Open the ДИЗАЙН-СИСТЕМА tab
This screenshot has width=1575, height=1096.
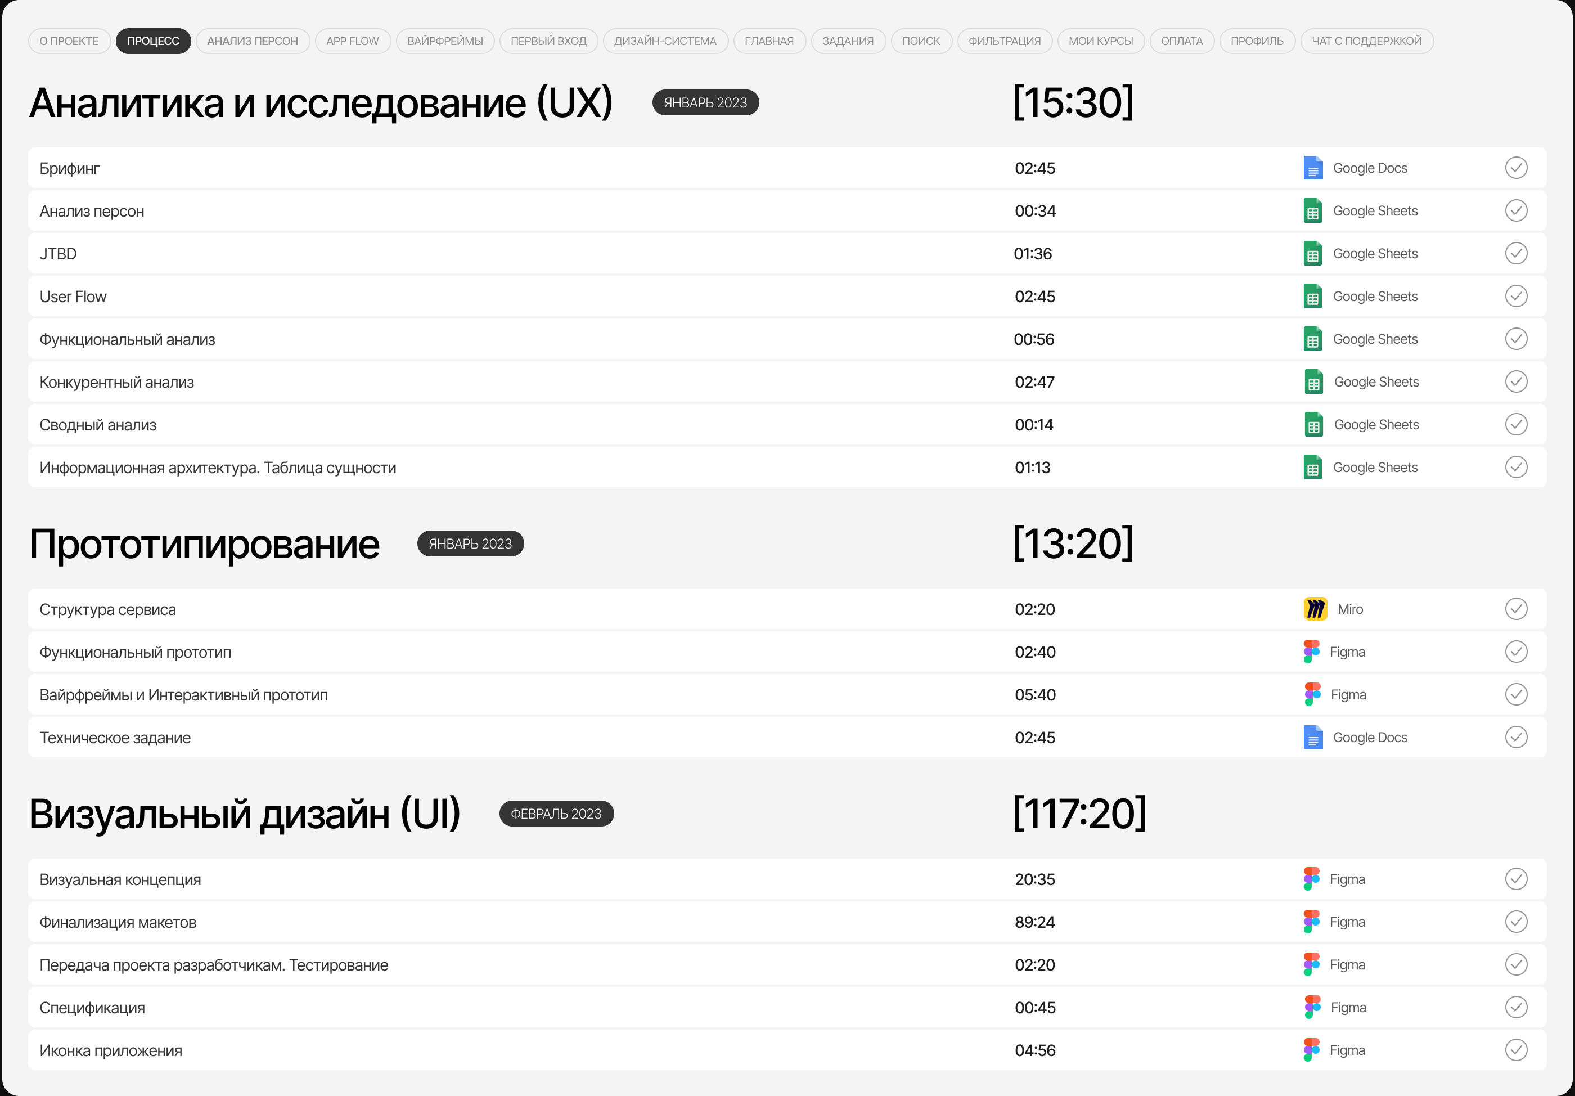click(x=665, y=41)
